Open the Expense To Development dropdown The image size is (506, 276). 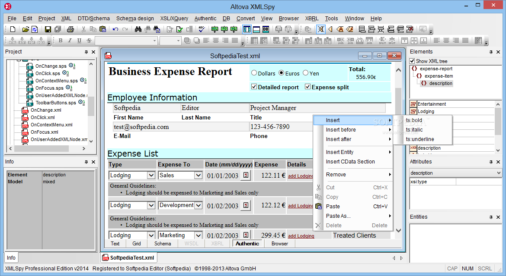198,205
